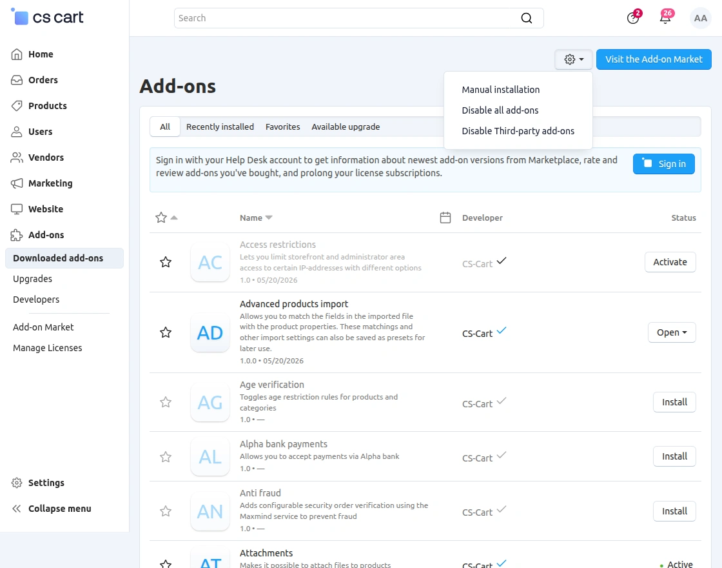722x568 pixels.
Task: Click CS-Cart developer in Advanced products import row
Action: tap(477, 333)
